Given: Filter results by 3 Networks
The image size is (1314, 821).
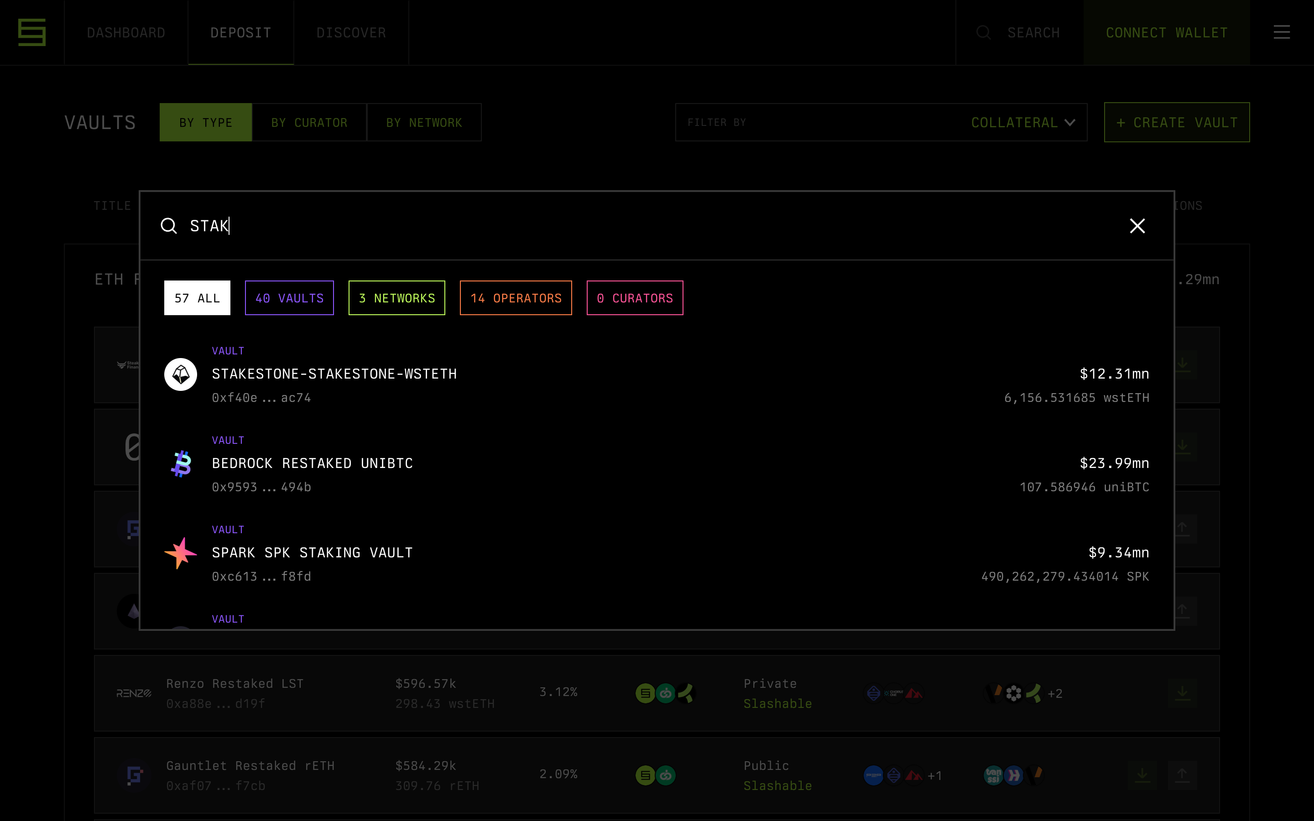Looking at the screenshot, I should coord(397,298).
